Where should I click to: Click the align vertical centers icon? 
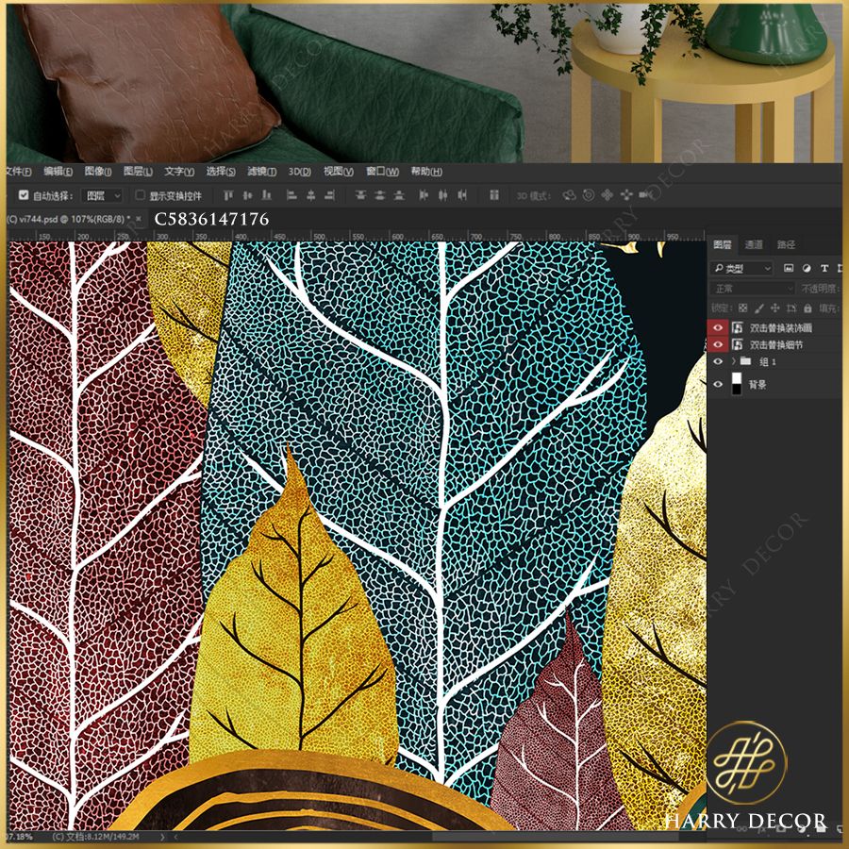click(x=247, y=195)
